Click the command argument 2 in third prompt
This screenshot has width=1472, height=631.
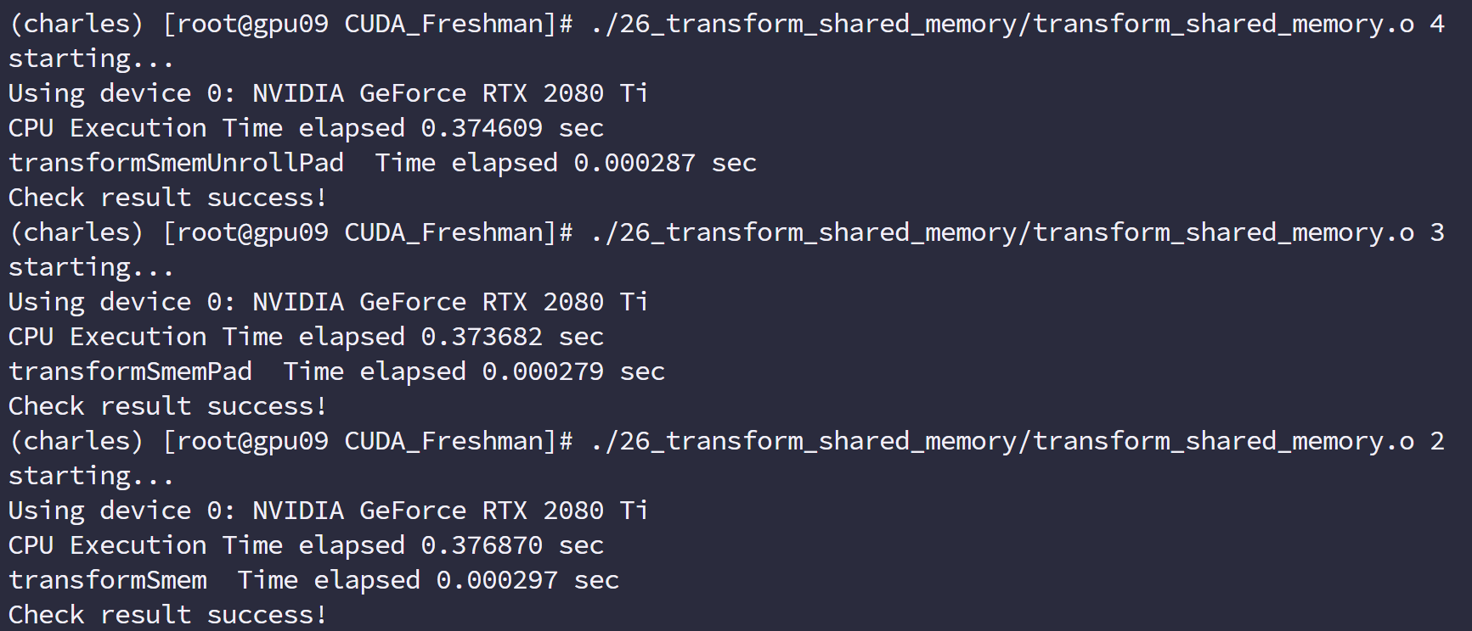click(1436, 441)
